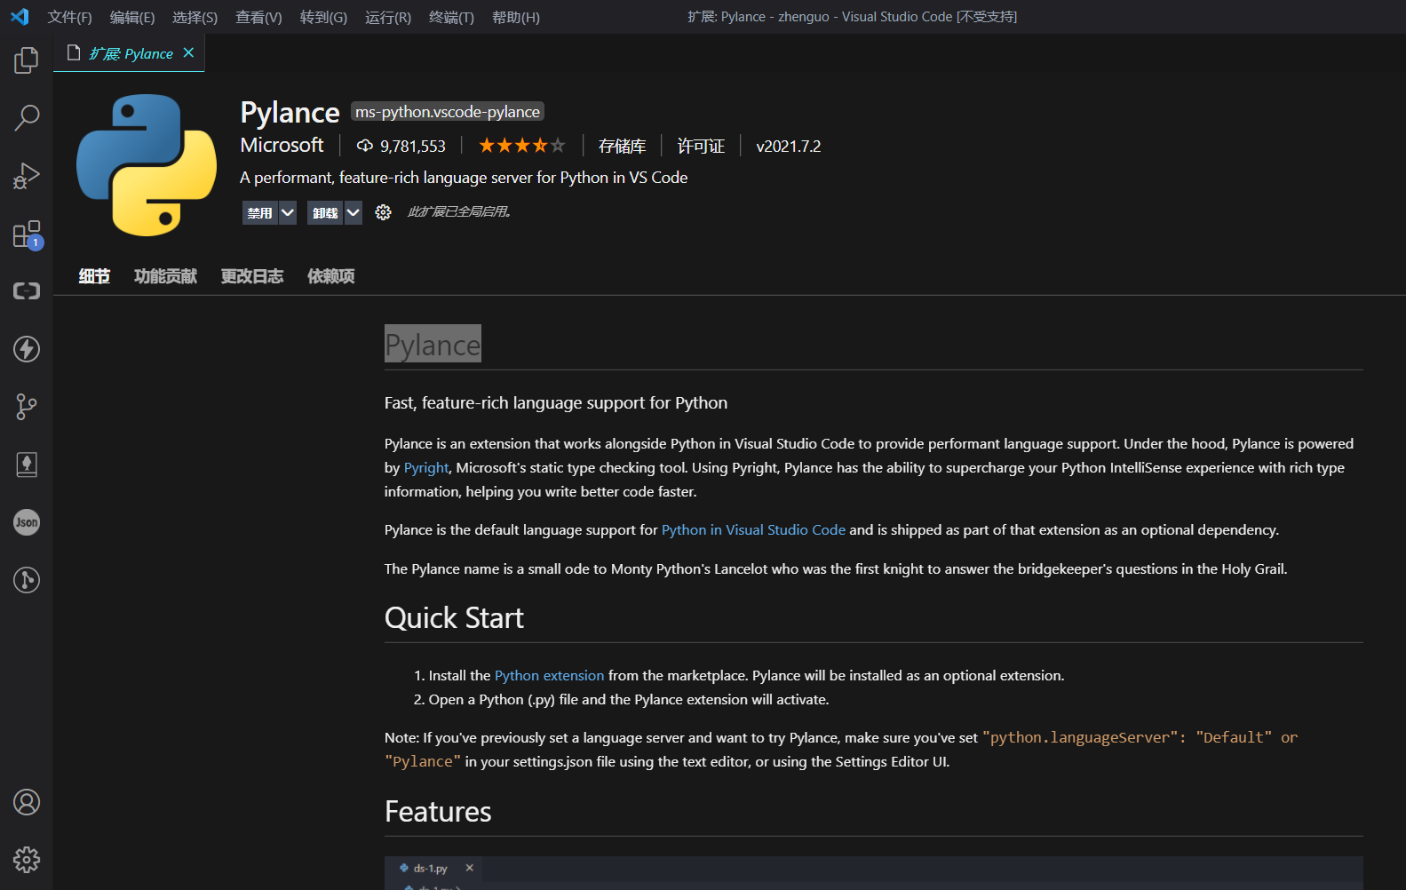Click the star rating of Pylance
Viewport: 1406px width, 890px height.
coord(521,145)
